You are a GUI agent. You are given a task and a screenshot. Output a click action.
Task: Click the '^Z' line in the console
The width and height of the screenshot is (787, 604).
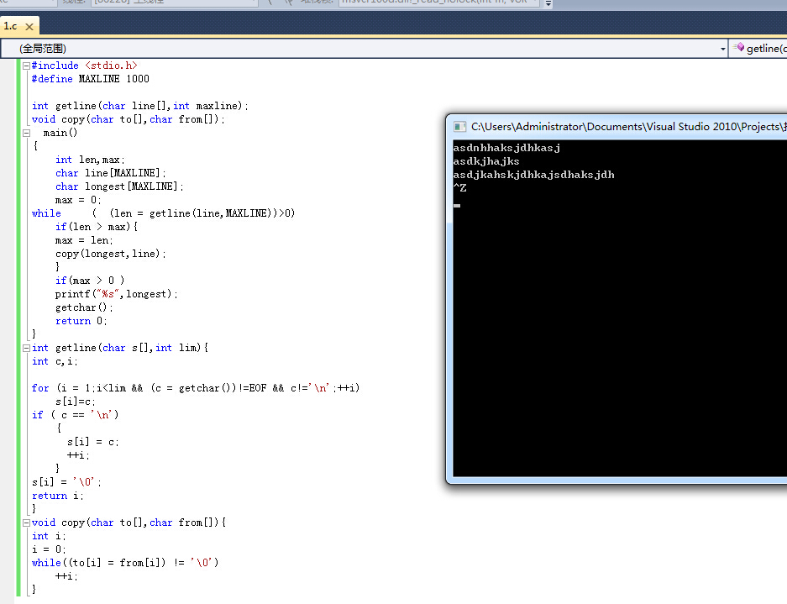[459, 188]
